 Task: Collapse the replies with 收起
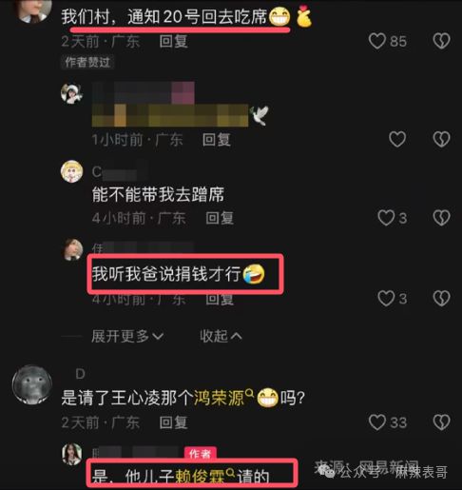tap(221, 336)
